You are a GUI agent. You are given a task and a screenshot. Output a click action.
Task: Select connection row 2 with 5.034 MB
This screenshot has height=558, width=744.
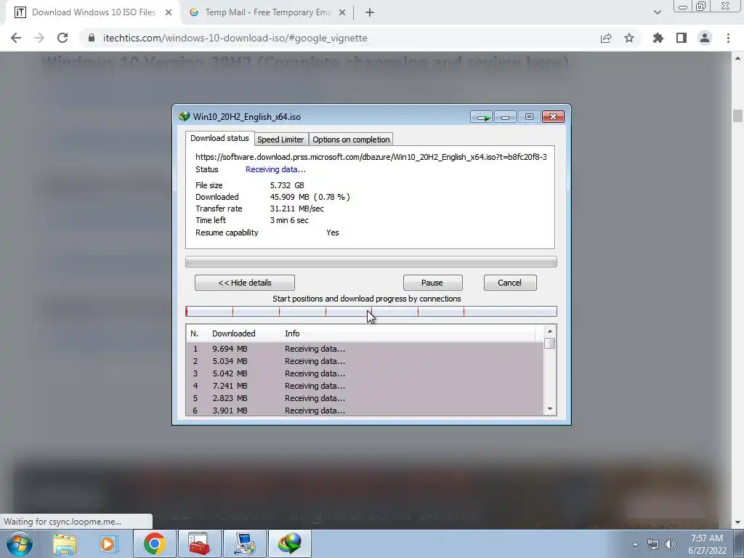(365, 361)
